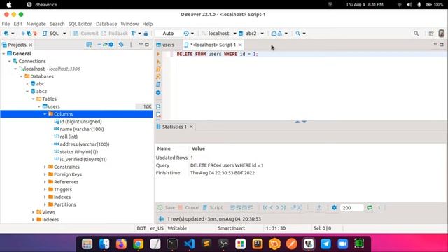Open the localhost connection dropdown
Viewport: 448px width, 252px height.
coord(235,34)
